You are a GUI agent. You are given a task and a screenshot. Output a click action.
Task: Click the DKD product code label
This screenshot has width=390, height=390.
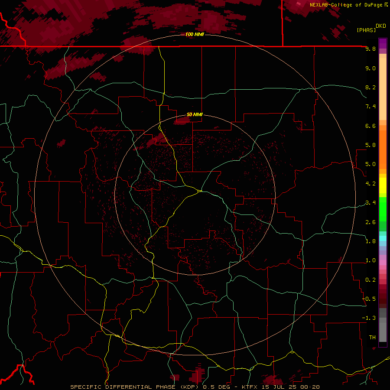click(x=381, y=26)
